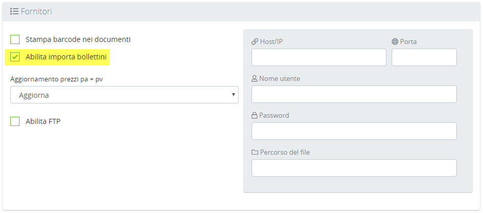Open the Aggiorna price update dropdown
This screenshot has height=213, width=483.
pos(124,95)
